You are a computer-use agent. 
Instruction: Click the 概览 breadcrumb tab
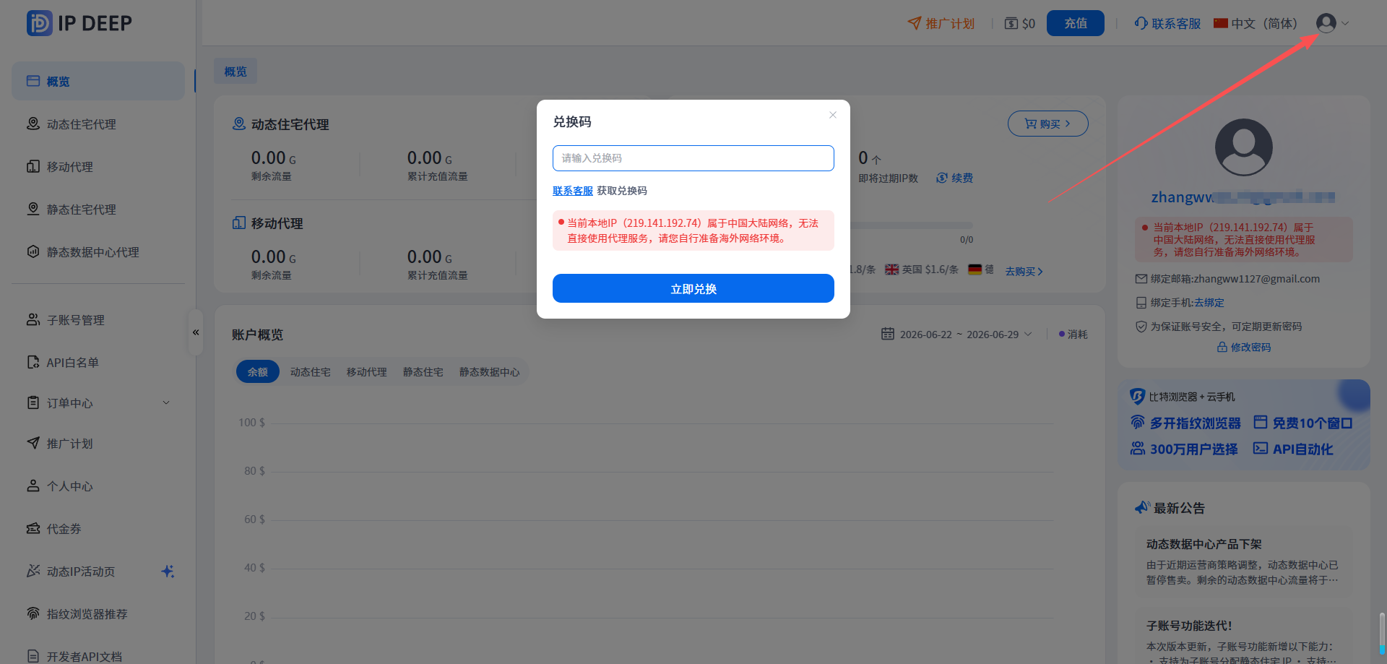(x=236, y=72)
